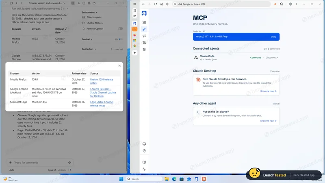Screen dimensions: 325x183
Task: Click Show me how under Any other agent
Action: click(x=268, y=121)
